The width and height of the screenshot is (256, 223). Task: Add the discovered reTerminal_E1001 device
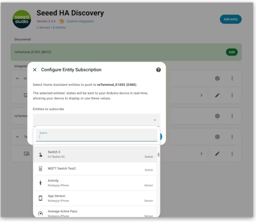pyautogui.click(x=231, y=52)
